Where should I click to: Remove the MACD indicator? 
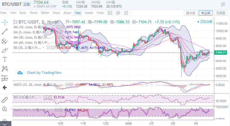(72, 84)
